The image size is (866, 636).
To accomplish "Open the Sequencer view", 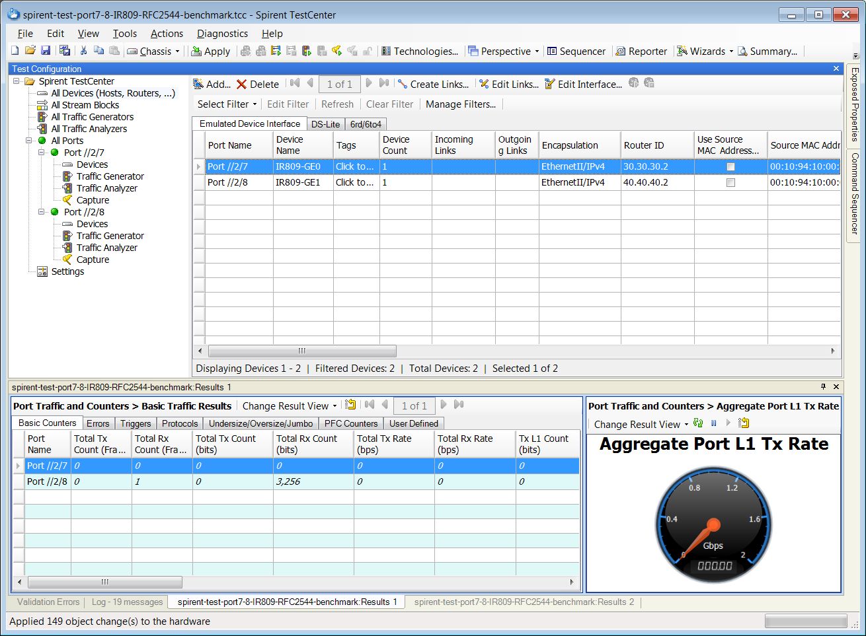I will tap(576, 51).
